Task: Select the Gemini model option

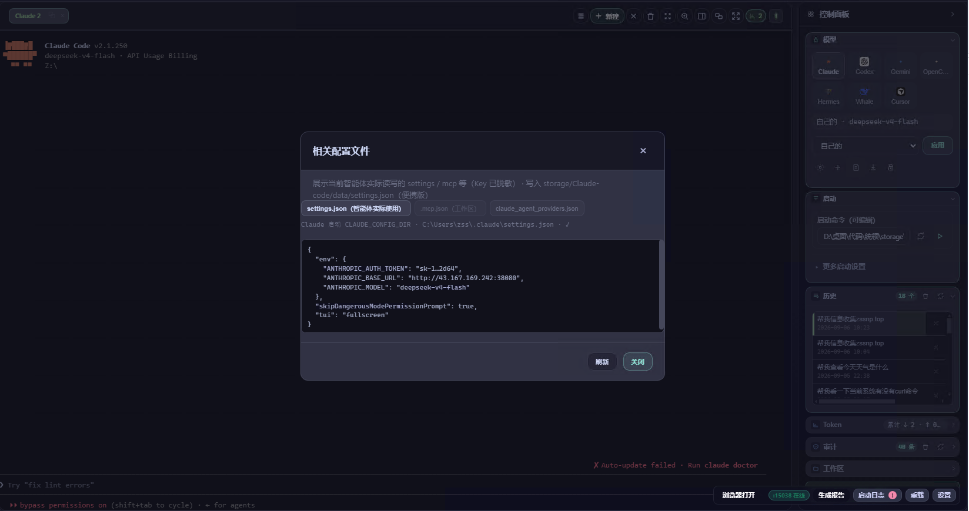Action: pyautogui.click(x=900, y=66)
